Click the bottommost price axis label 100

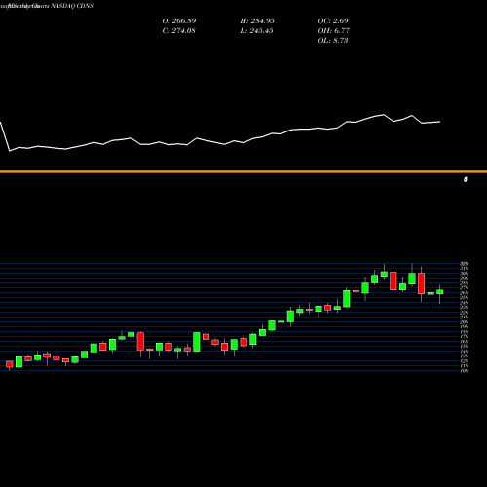[x=465, y=370]
